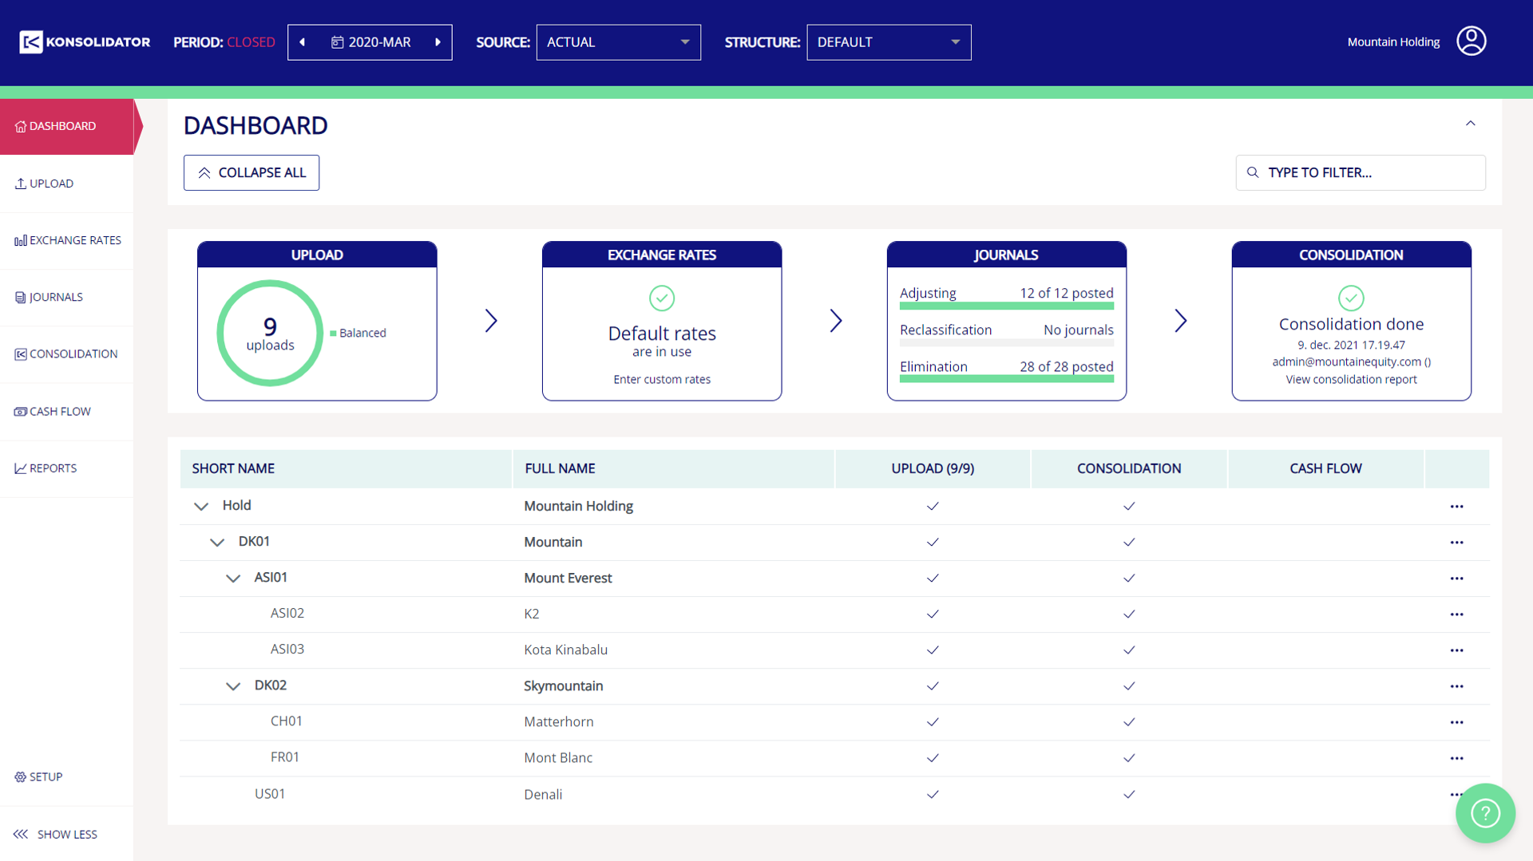1533x861 pixels.
Task: Click the upload checkmark for Mountain Holding
Action: click(933, 507)
